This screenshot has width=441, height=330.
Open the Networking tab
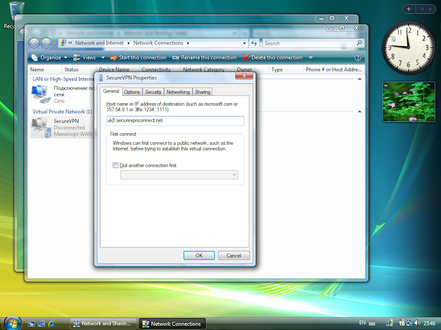coord(178,92)
